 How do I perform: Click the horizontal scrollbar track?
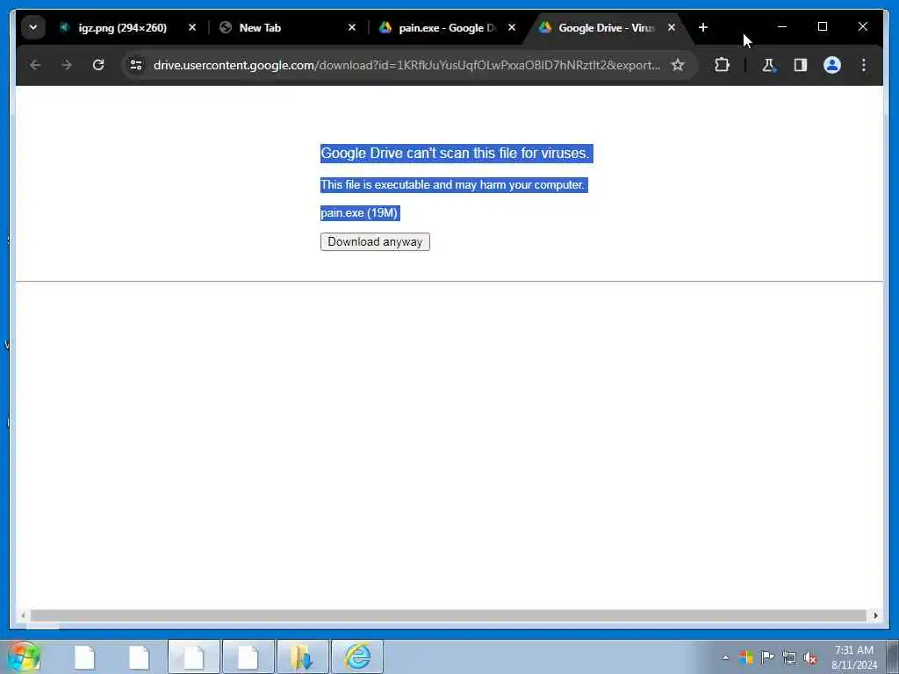449,615
